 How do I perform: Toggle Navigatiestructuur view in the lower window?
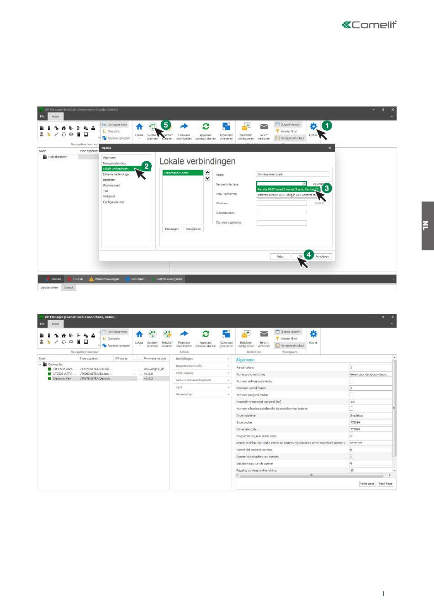coord(290,345)
